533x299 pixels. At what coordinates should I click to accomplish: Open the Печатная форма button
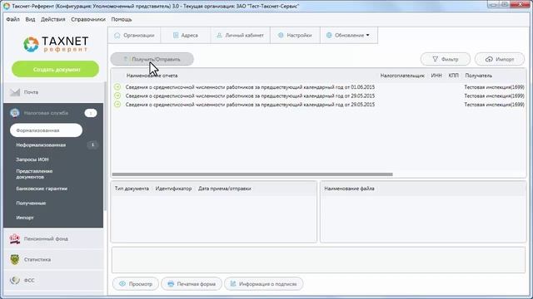click(192, 284)
